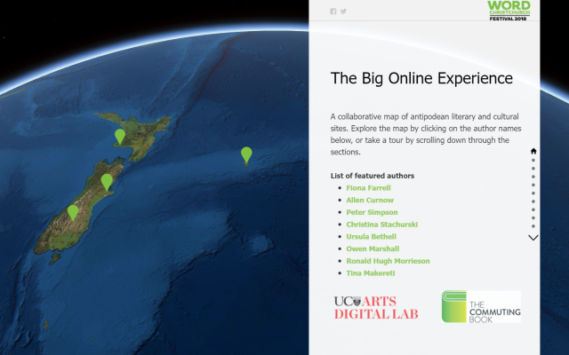
Task: Click the 'List of featured authors' label
Action: pos(373,176)
